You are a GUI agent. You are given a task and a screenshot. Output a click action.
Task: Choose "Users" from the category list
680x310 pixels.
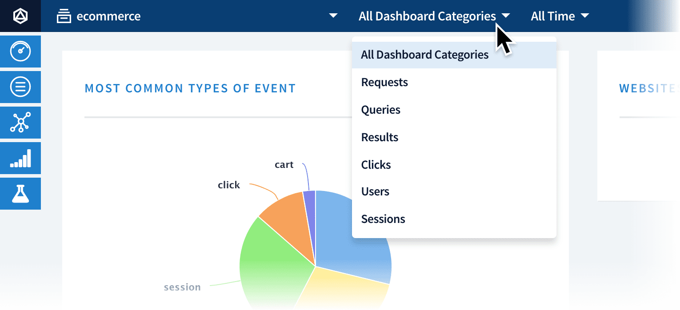(375, 192)
